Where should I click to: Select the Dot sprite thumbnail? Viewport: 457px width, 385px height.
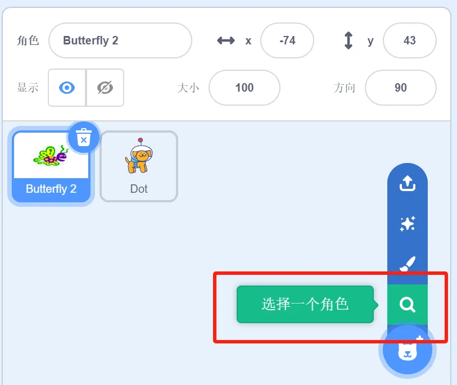tap(139, 166)
